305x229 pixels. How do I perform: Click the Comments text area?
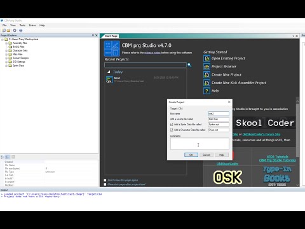click(x=200, y=144)
